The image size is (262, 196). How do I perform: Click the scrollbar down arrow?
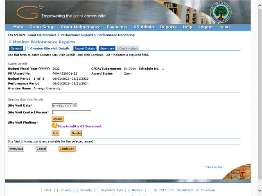(260, 190)
